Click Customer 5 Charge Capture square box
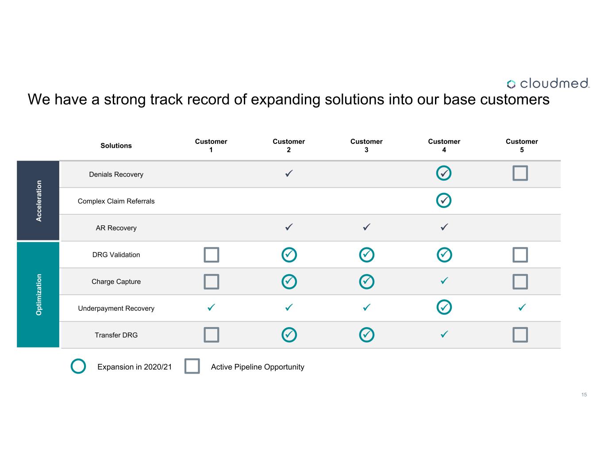The width and height of the screenshot is (604, 467). tap(520, 282)
